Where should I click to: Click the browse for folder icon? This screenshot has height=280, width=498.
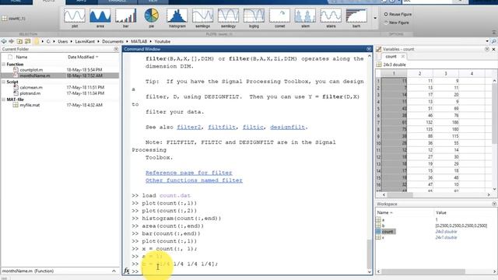coord(28,41)
